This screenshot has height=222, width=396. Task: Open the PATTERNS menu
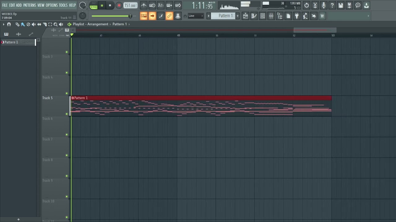[30, 5]
